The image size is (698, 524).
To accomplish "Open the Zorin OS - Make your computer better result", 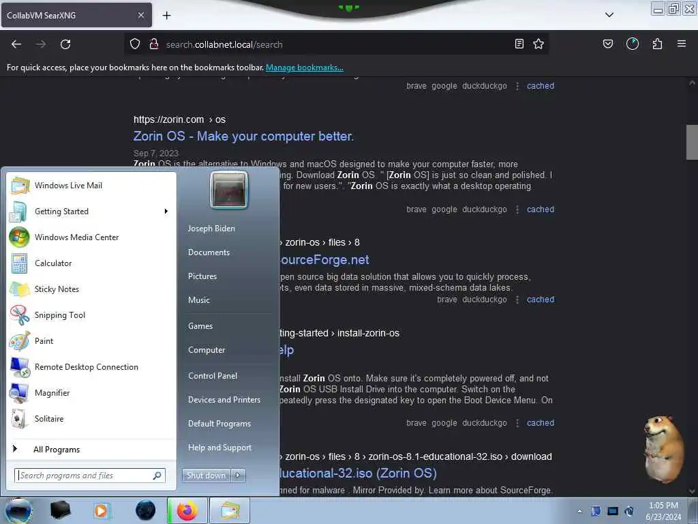I will 243,136.
